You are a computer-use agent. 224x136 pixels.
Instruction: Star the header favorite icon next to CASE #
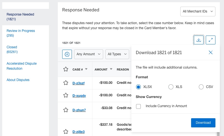(66, 69)
